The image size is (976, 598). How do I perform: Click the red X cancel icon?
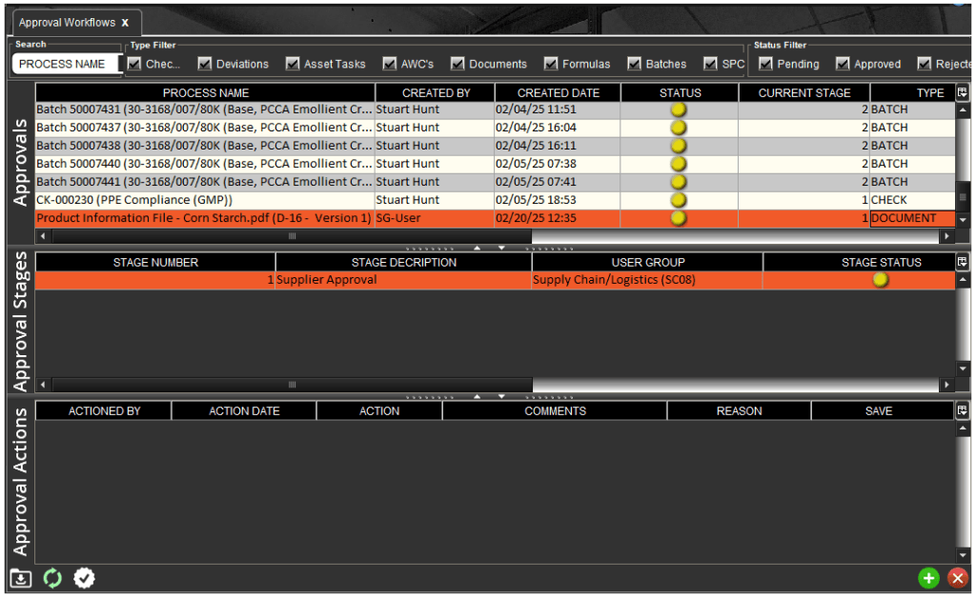pos(958,578)
